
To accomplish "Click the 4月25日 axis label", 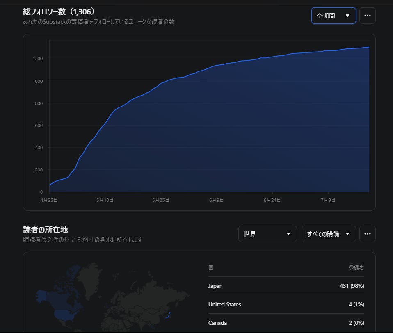I will tap(49, 200).
